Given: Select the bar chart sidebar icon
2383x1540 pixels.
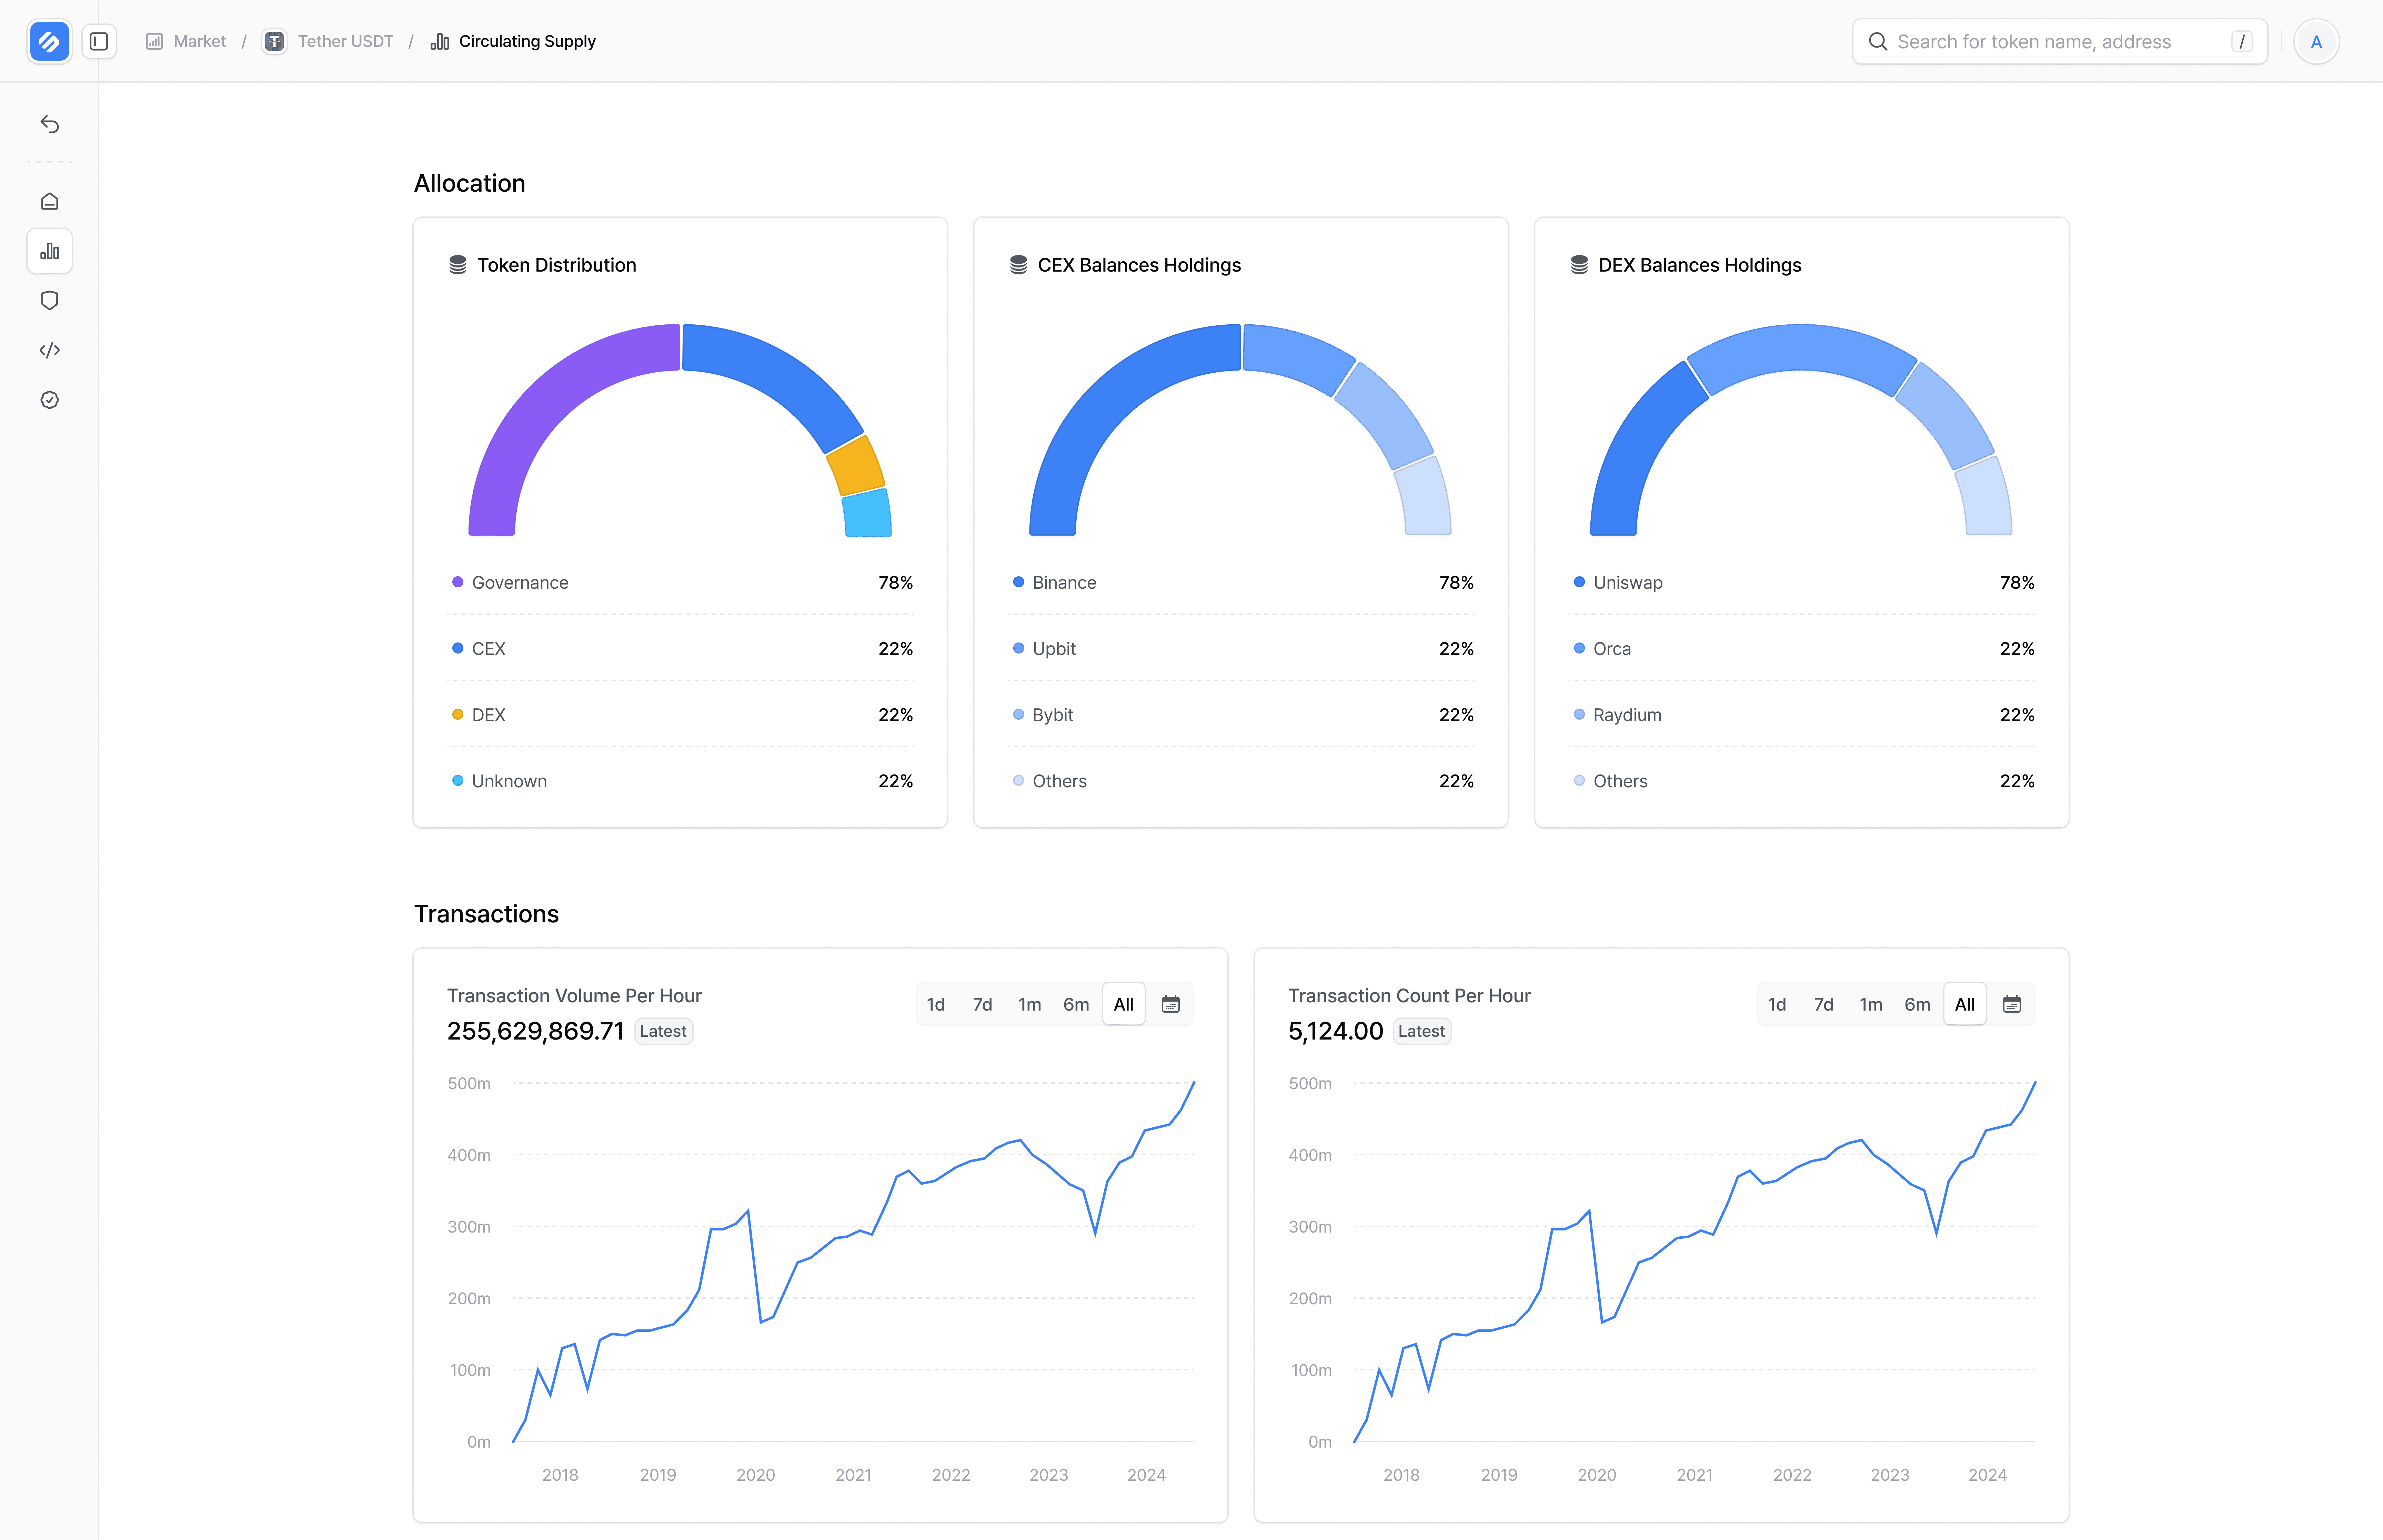Looking at the screenshot, I should coord(49,251).
